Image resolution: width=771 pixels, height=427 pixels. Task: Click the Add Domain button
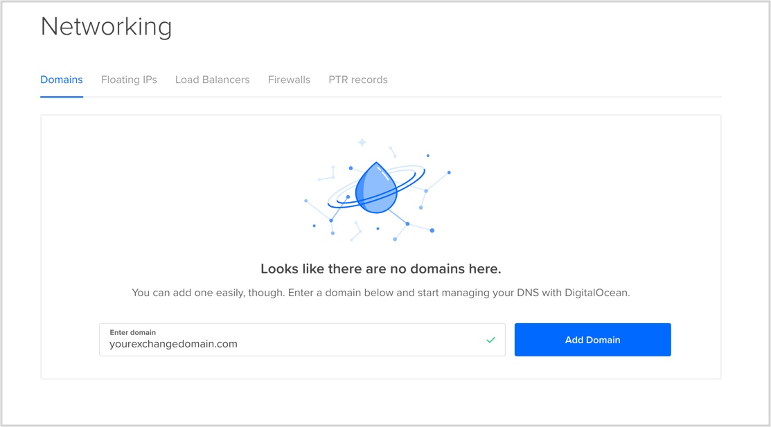pos(592,340)
